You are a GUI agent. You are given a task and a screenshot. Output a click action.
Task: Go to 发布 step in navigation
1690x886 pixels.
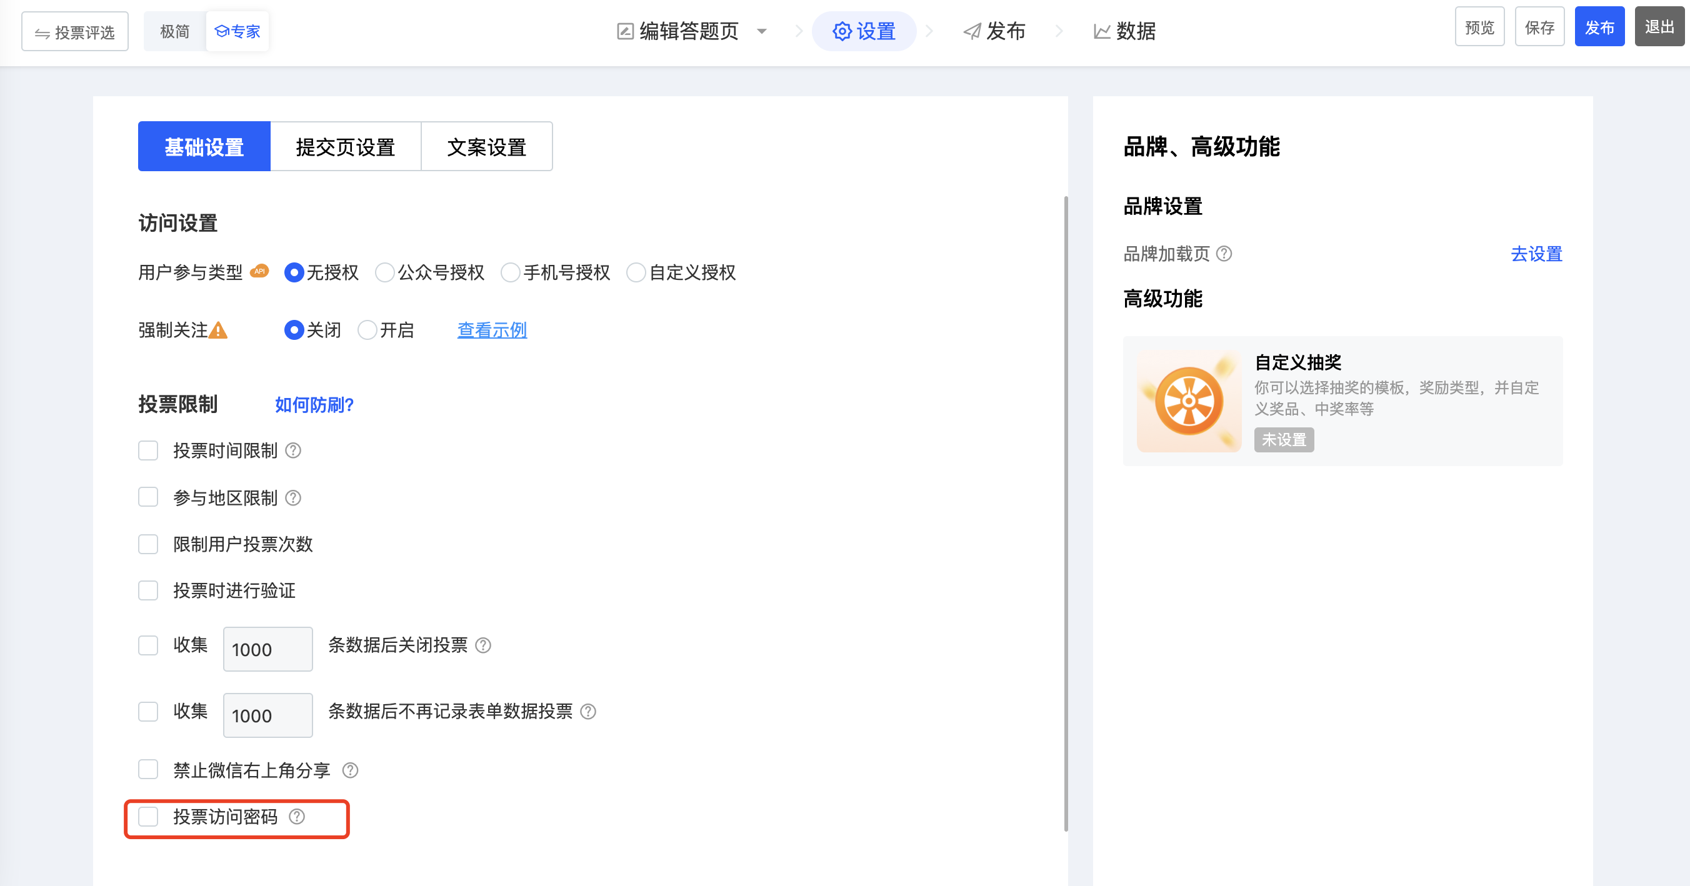[994, 31]
